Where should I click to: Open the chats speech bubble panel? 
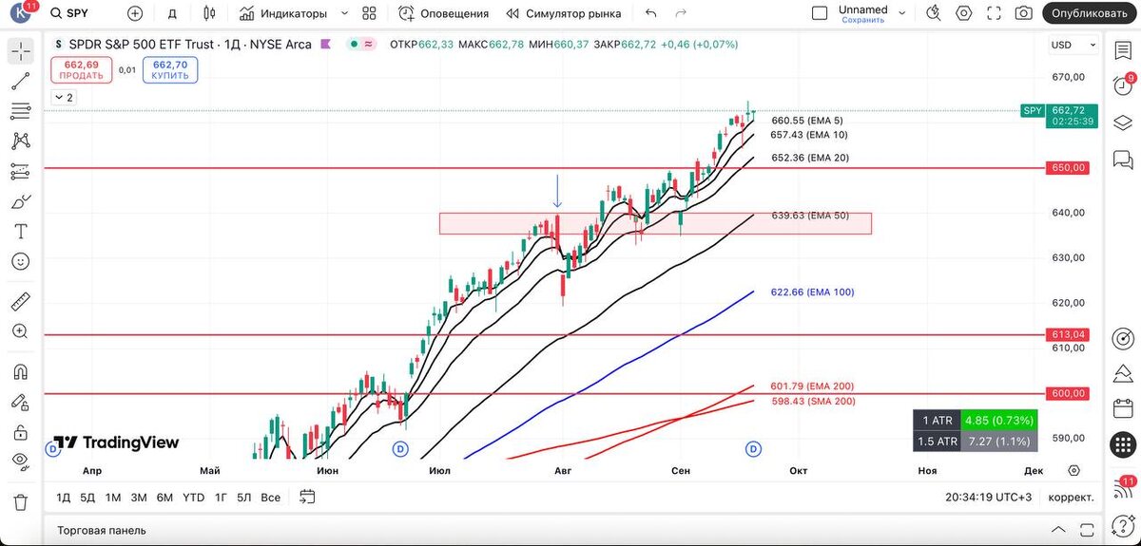[x=1123, y=158]
